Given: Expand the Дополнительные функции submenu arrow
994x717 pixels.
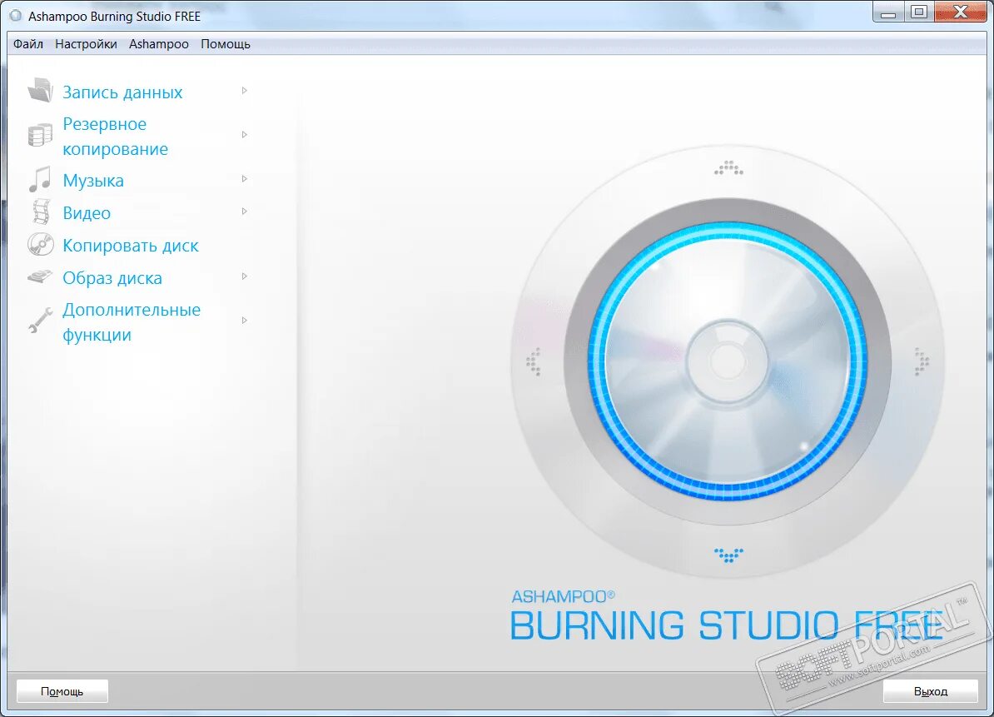Looking at the screenshot, I should coord(244,320).
